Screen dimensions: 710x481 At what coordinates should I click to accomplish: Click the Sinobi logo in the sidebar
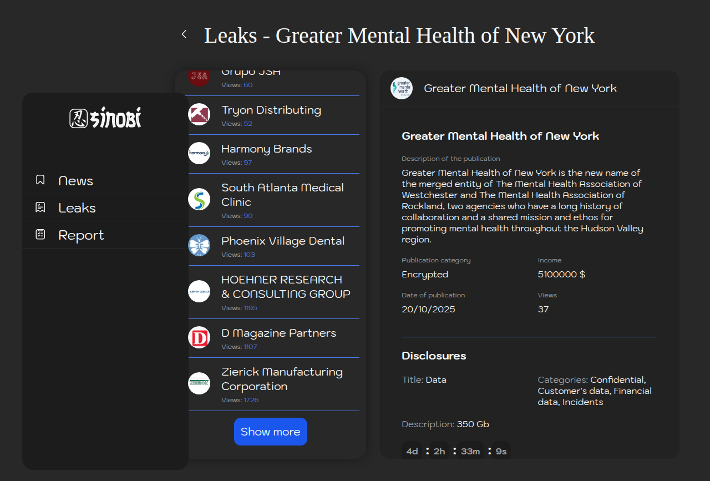105,118
